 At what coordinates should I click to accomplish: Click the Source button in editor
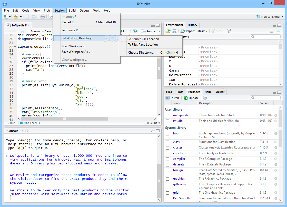click(x=149, y=31)
